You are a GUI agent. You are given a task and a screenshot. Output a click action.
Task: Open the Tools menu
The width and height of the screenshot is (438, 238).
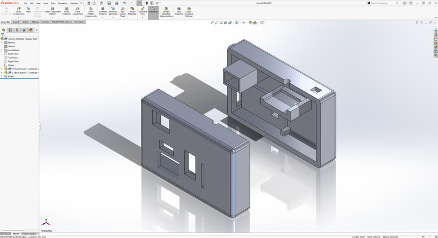coord(53,3)
